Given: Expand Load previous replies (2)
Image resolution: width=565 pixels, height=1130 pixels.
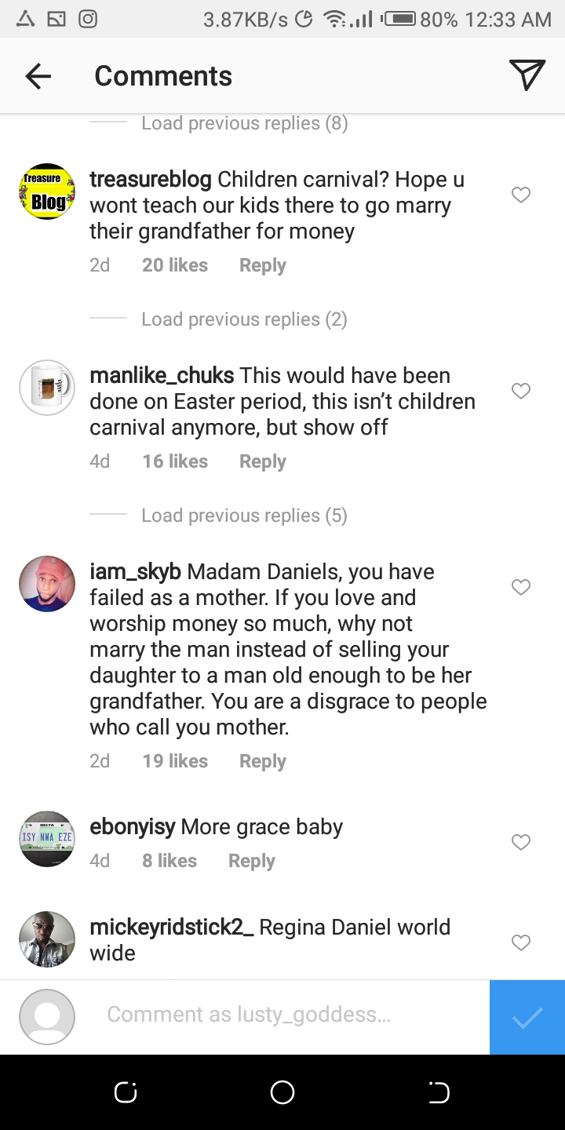Looking at the screenshot, I should tap(244, 319).
